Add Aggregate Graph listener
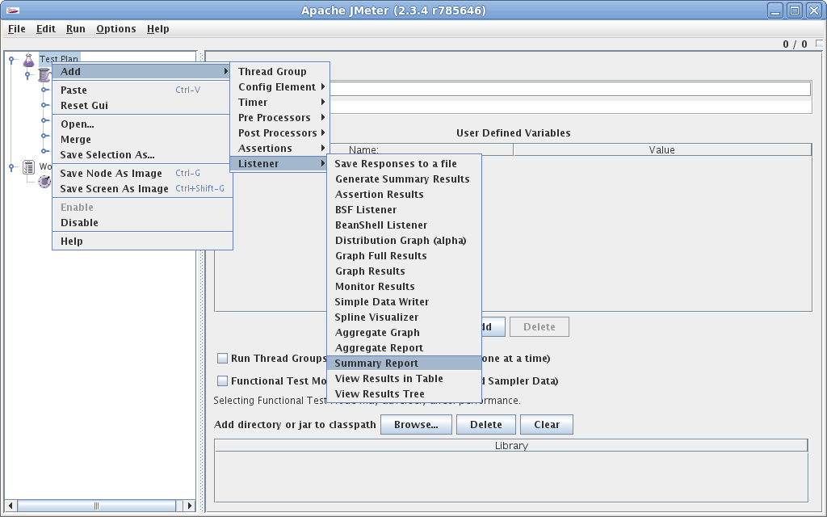 pos(404,332)
